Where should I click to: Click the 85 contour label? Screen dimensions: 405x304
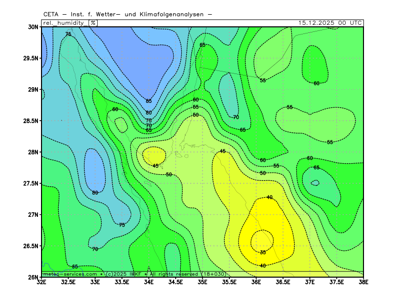click(x=149, y=101)
